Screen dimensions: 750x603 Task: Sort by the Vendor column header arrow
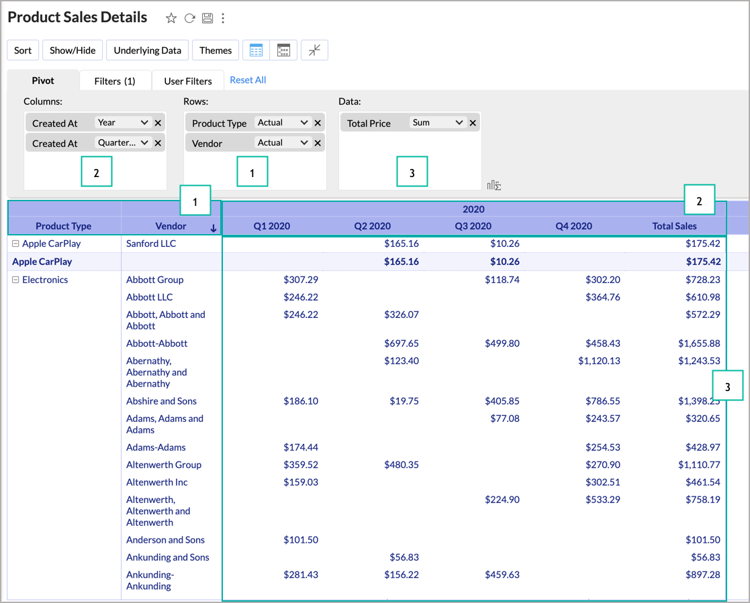214,228
